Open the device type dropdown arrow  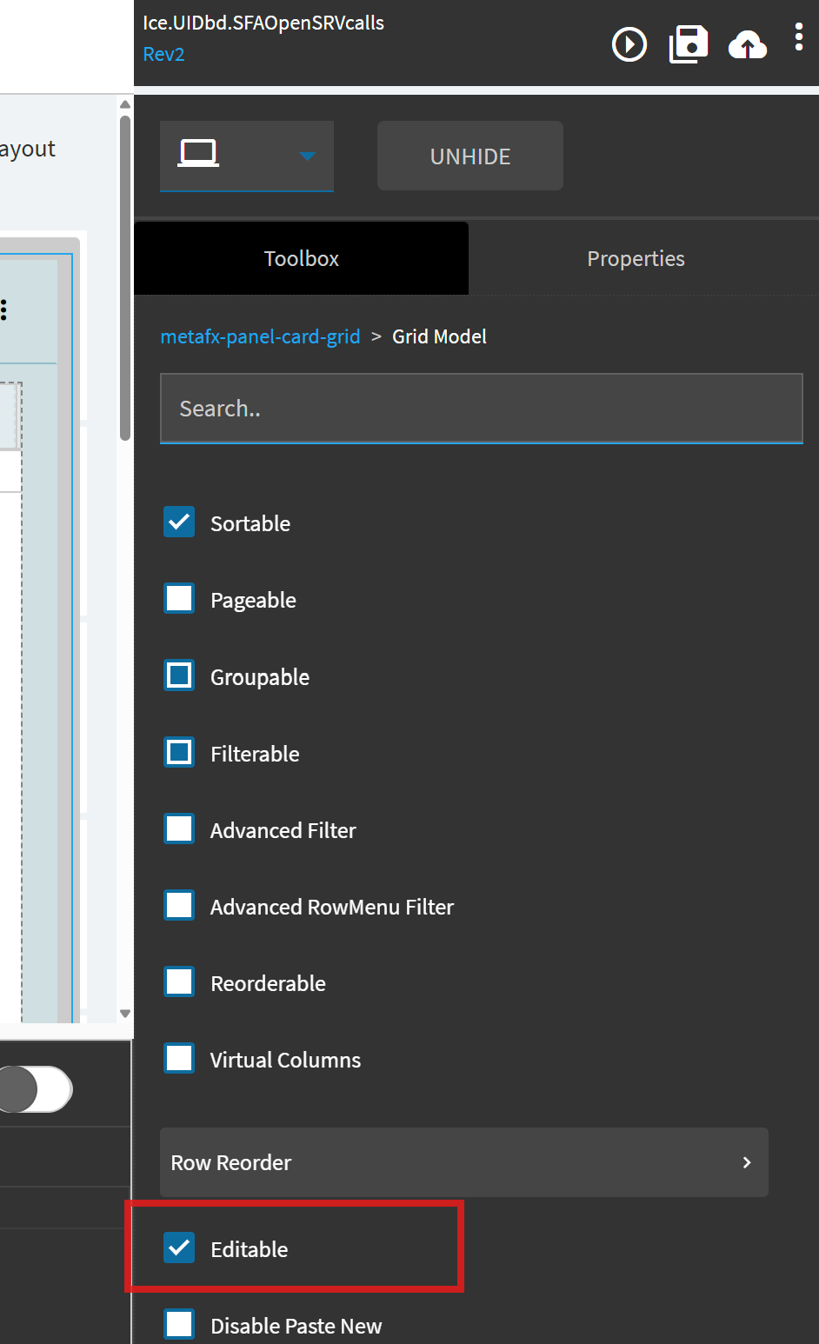pyautogui.click(x=307, y=156)
